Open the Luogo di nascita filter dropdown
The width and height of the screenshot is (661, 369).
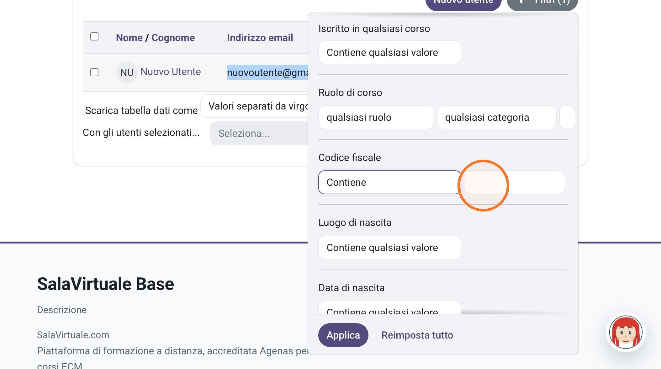[x=389, y=248]
